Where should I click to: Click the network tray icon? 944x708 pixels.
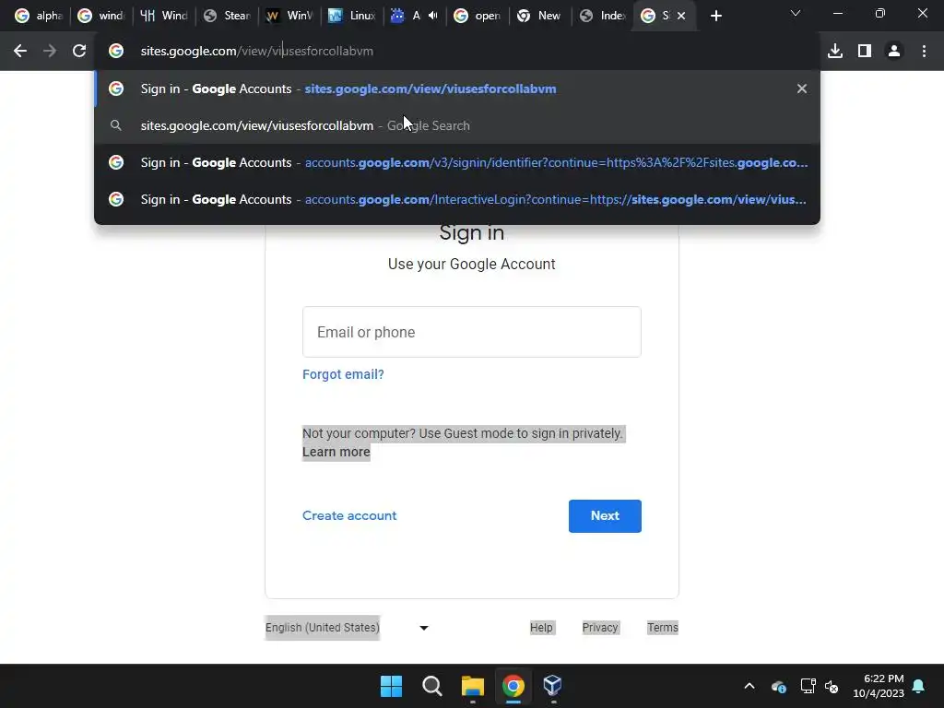[808, 686]
